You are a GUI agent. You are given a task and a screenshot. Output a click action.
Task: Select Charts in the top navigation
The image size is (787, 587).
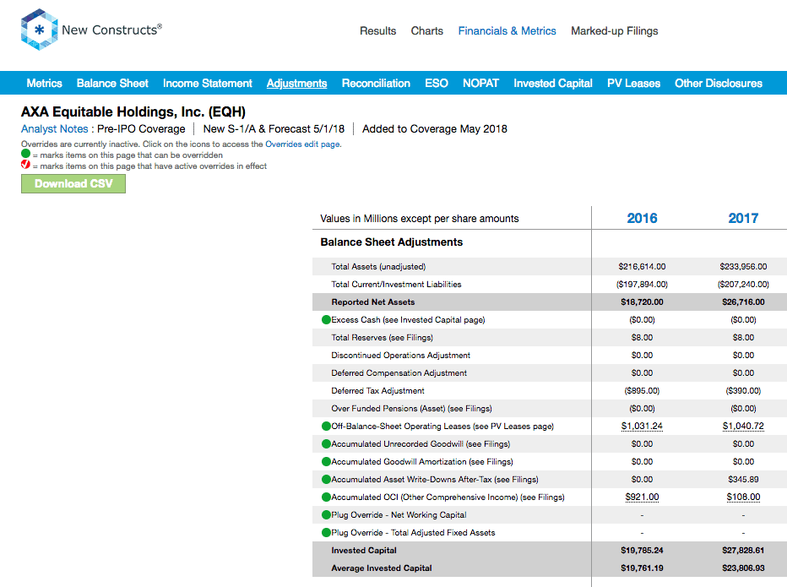pos(427,31)
